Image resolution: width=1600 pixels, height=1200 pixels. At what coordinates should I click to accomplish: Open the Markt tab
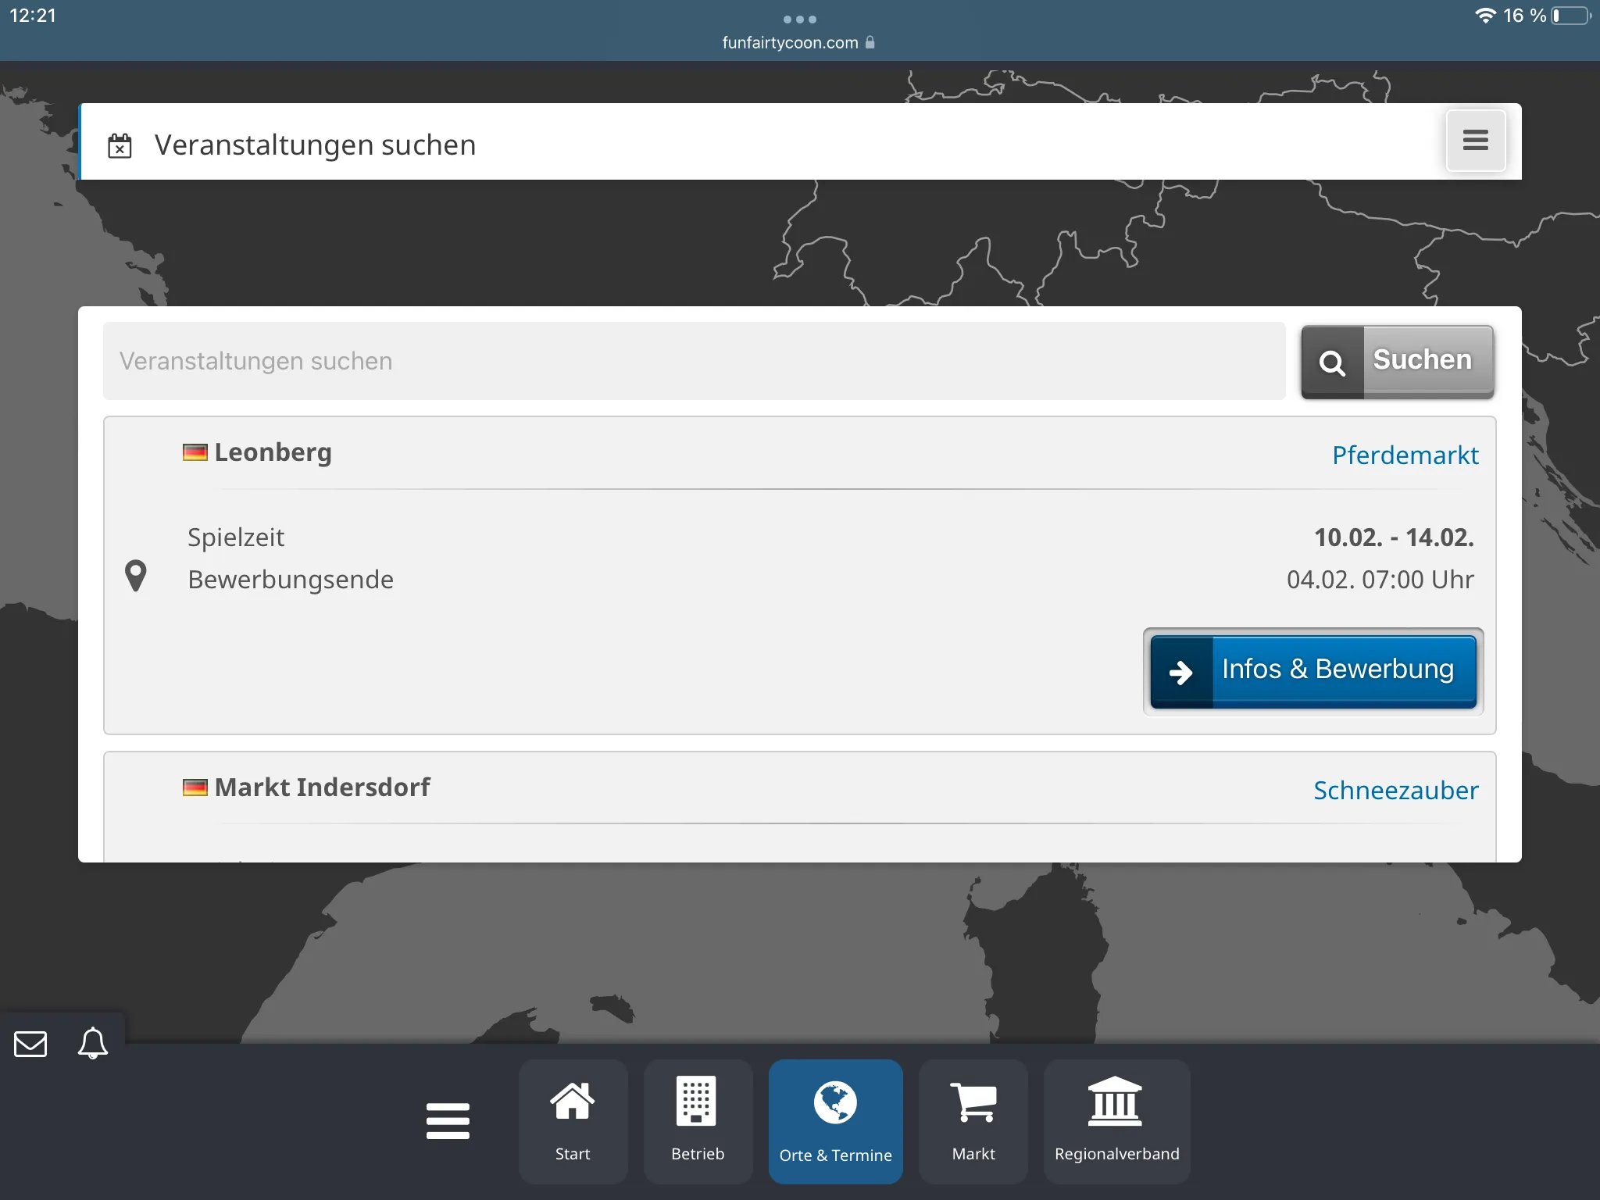(x=973, y=1121)
